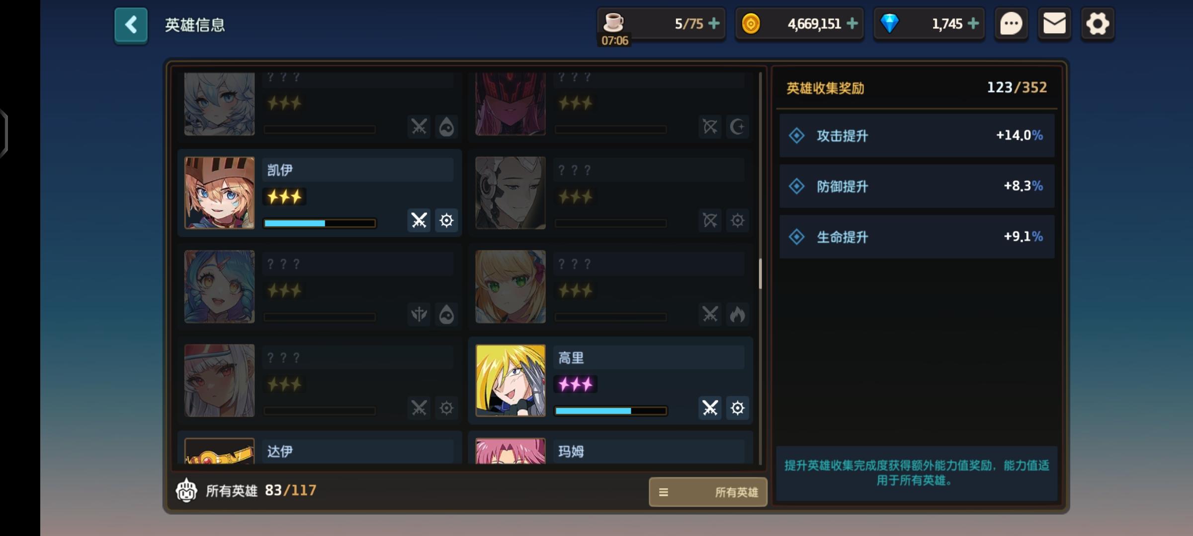
Task: Open the mailbox envelope icon
Action: (x=1054, y=24)
